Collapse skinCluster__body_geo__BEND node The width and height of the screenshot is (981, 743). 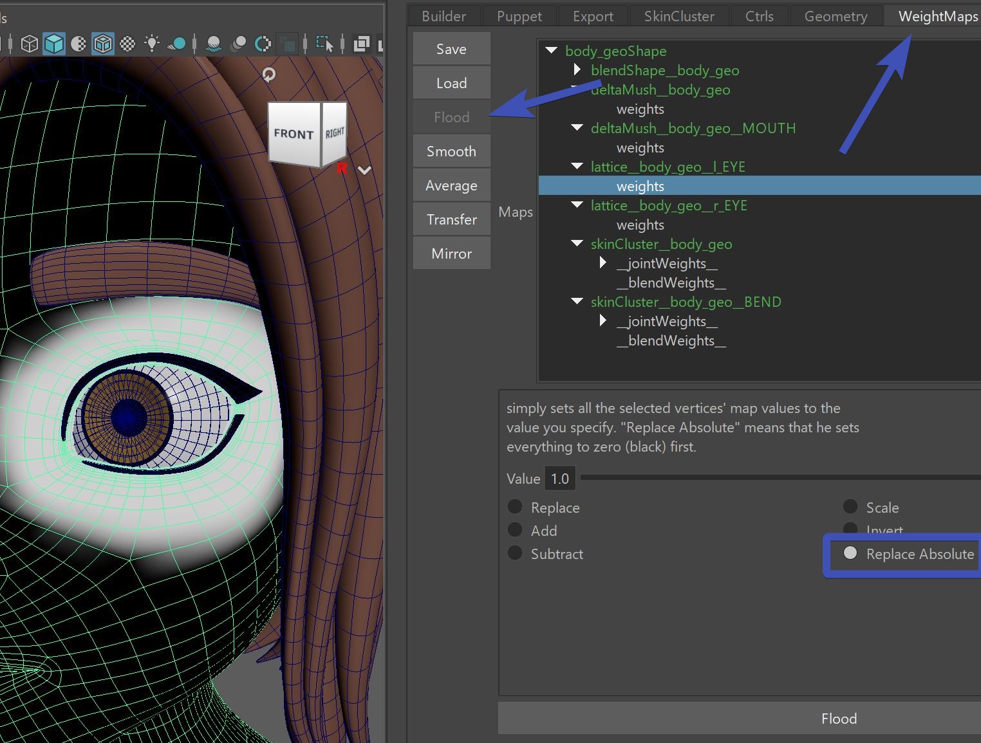click(577, 301)
